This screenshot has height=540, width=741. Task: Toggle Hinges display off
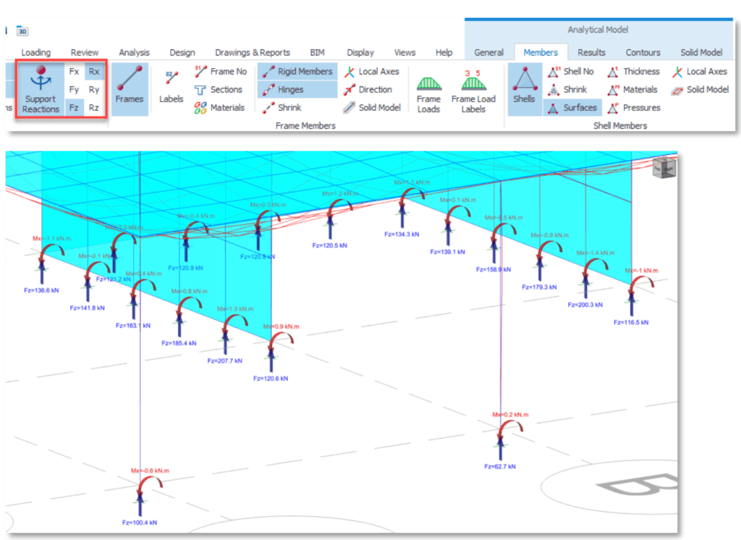click(297, 89)
